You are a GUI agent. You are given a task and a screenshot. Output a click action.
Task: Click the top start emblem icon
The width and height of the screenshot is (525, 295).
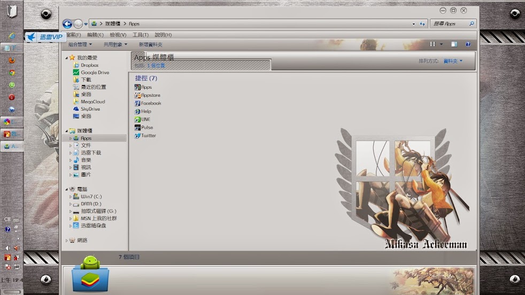click(12, 11)
